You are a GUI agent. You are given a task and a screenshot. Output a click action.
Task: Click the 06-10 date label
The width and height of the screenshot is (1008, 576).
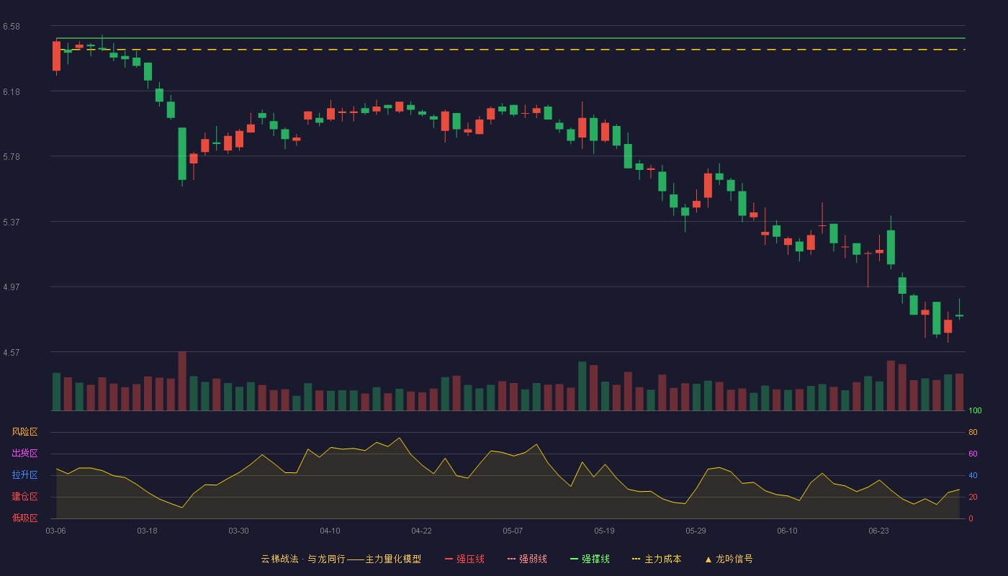pyautogui.click(x=787, y=531)
